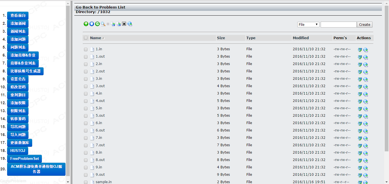Check the box for 3.out
Screen dimensions: 389x184
(x=86, y=86)
